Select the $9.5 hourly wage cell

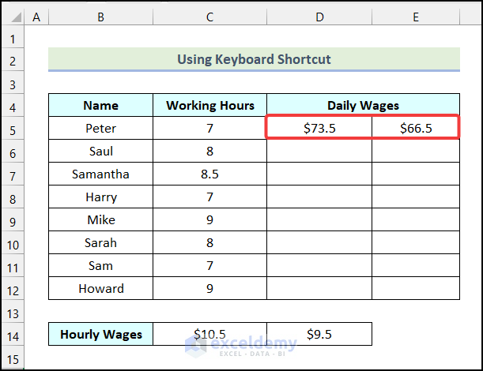pos(319,335)
